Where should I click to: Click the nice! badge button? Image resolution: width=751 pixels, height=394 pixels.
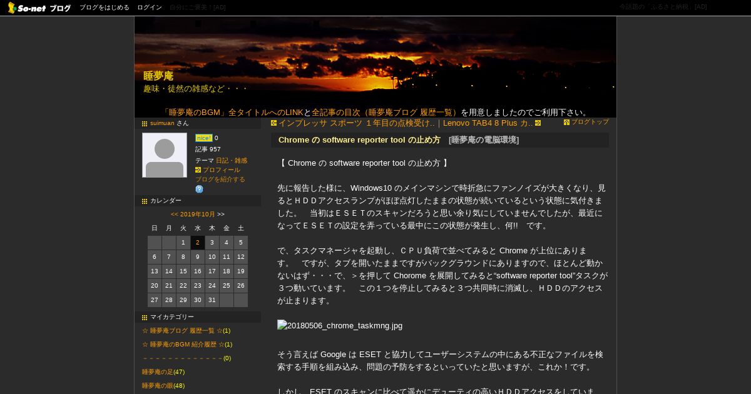coord(204,138)
